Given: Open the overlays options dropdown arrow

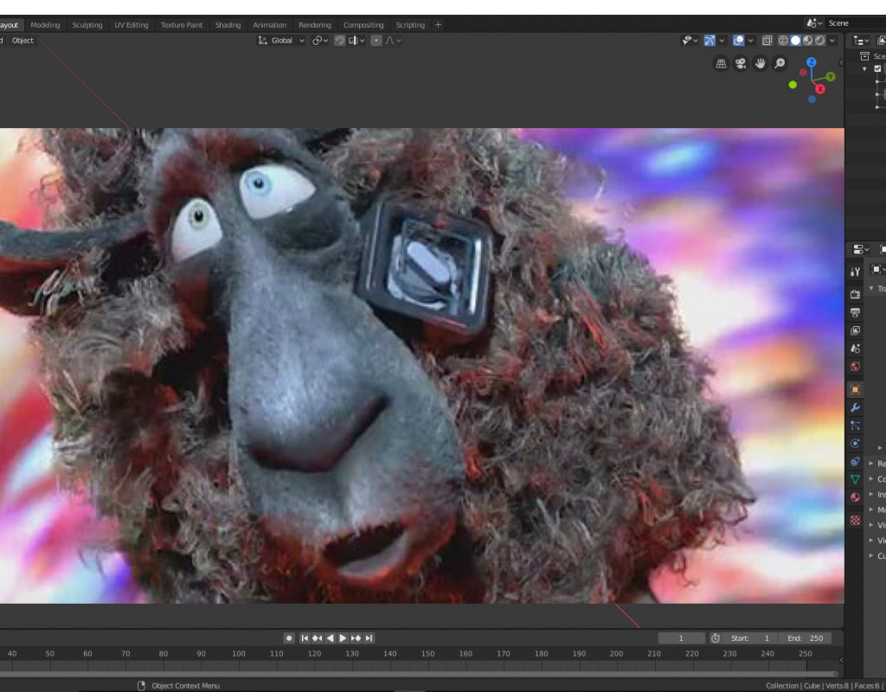Looking at the screenshot, I should point(750,41).
